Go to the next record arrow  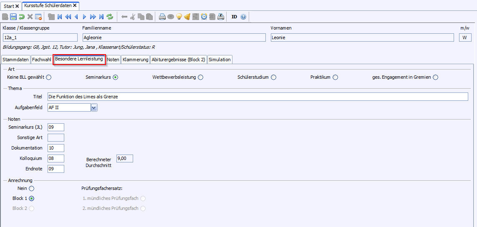[x=84, y=17]
